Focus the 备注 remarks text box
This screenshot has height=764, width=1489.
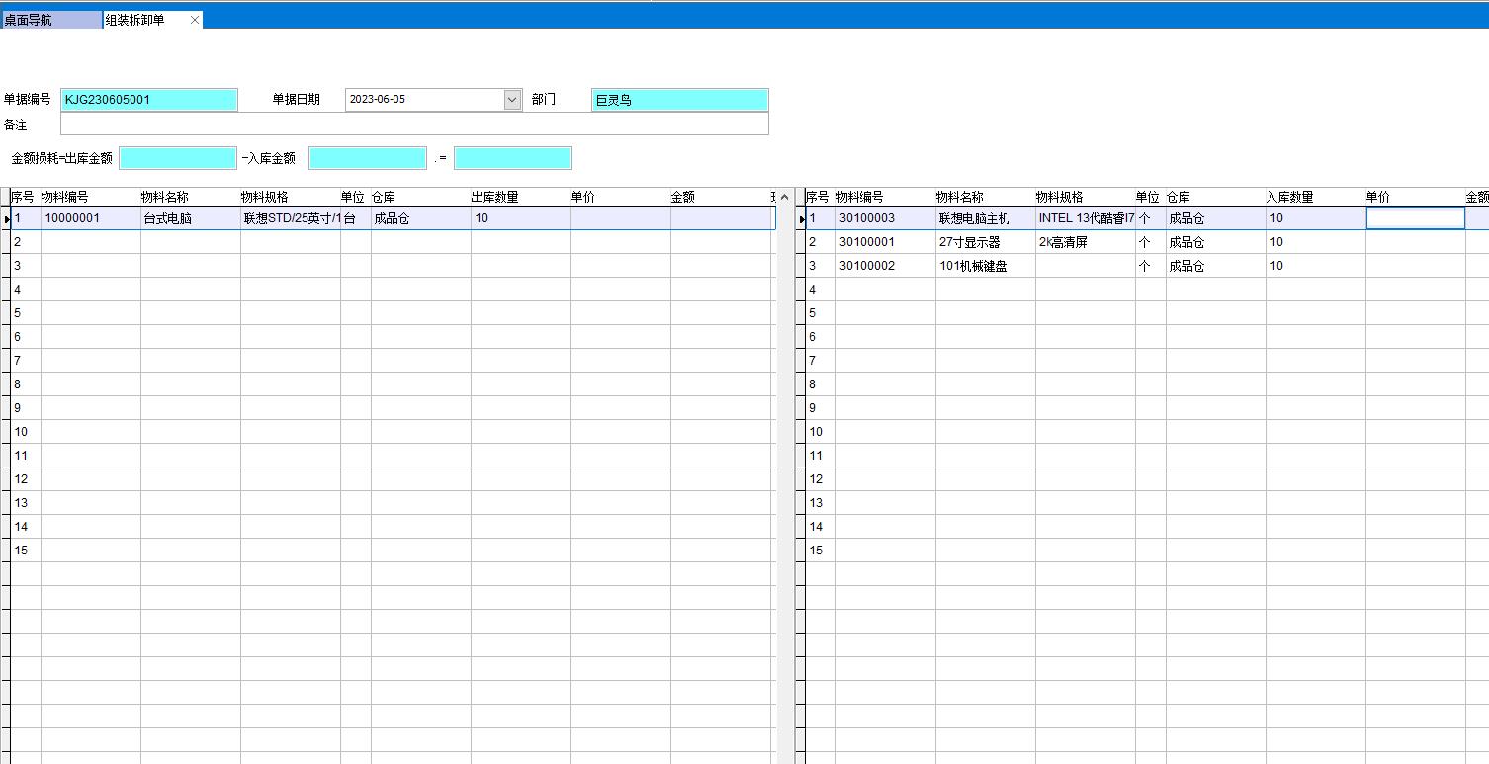coord(413,125)
